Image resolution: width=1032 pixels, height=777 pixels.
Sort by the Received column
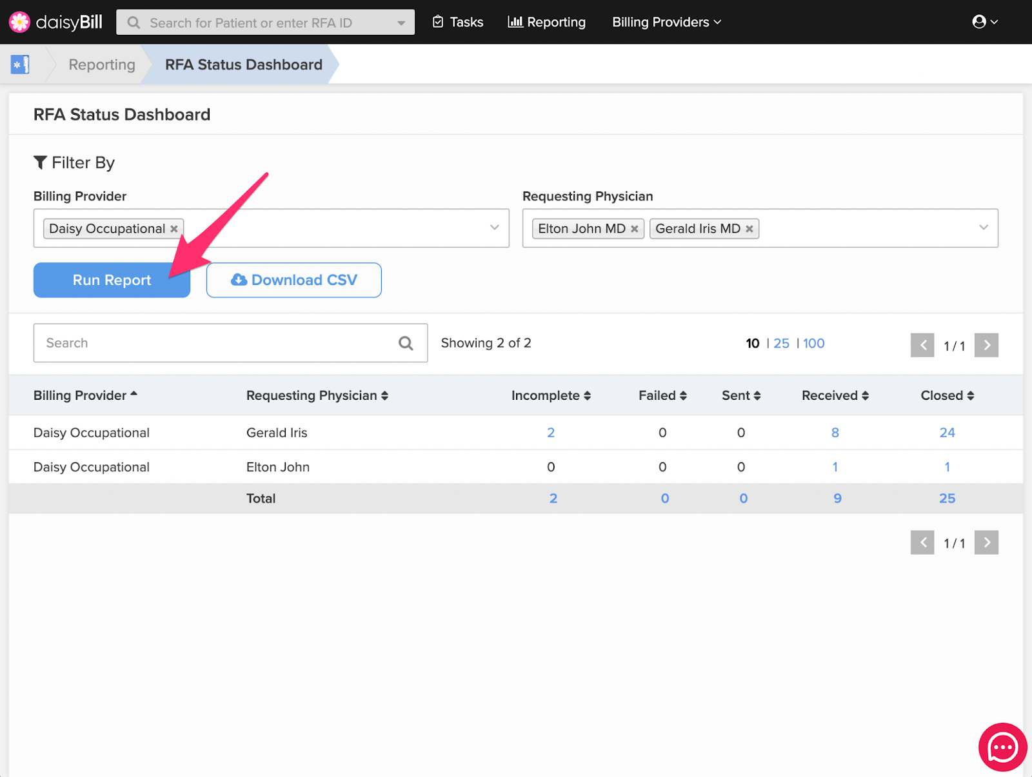(x=835, y=395)
